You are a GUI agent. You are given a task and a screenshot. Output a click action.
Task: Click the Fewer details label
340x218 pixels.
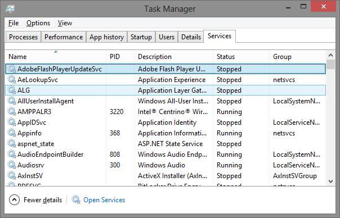point(43,200)
